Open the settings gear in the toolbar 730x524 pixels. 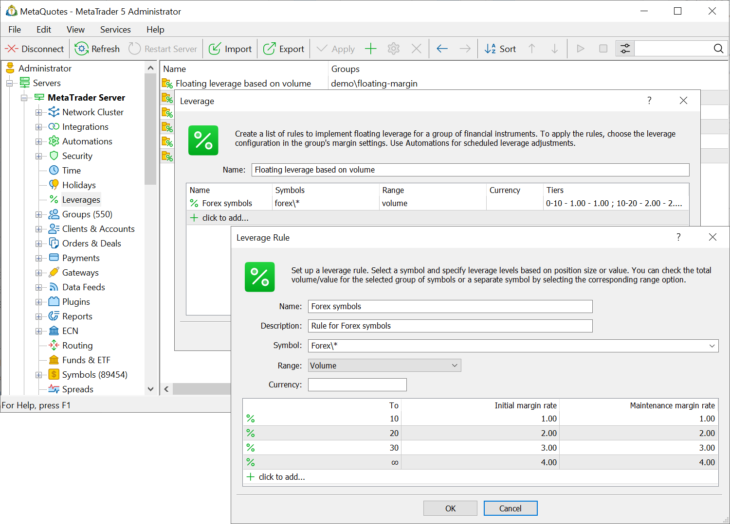393,48
